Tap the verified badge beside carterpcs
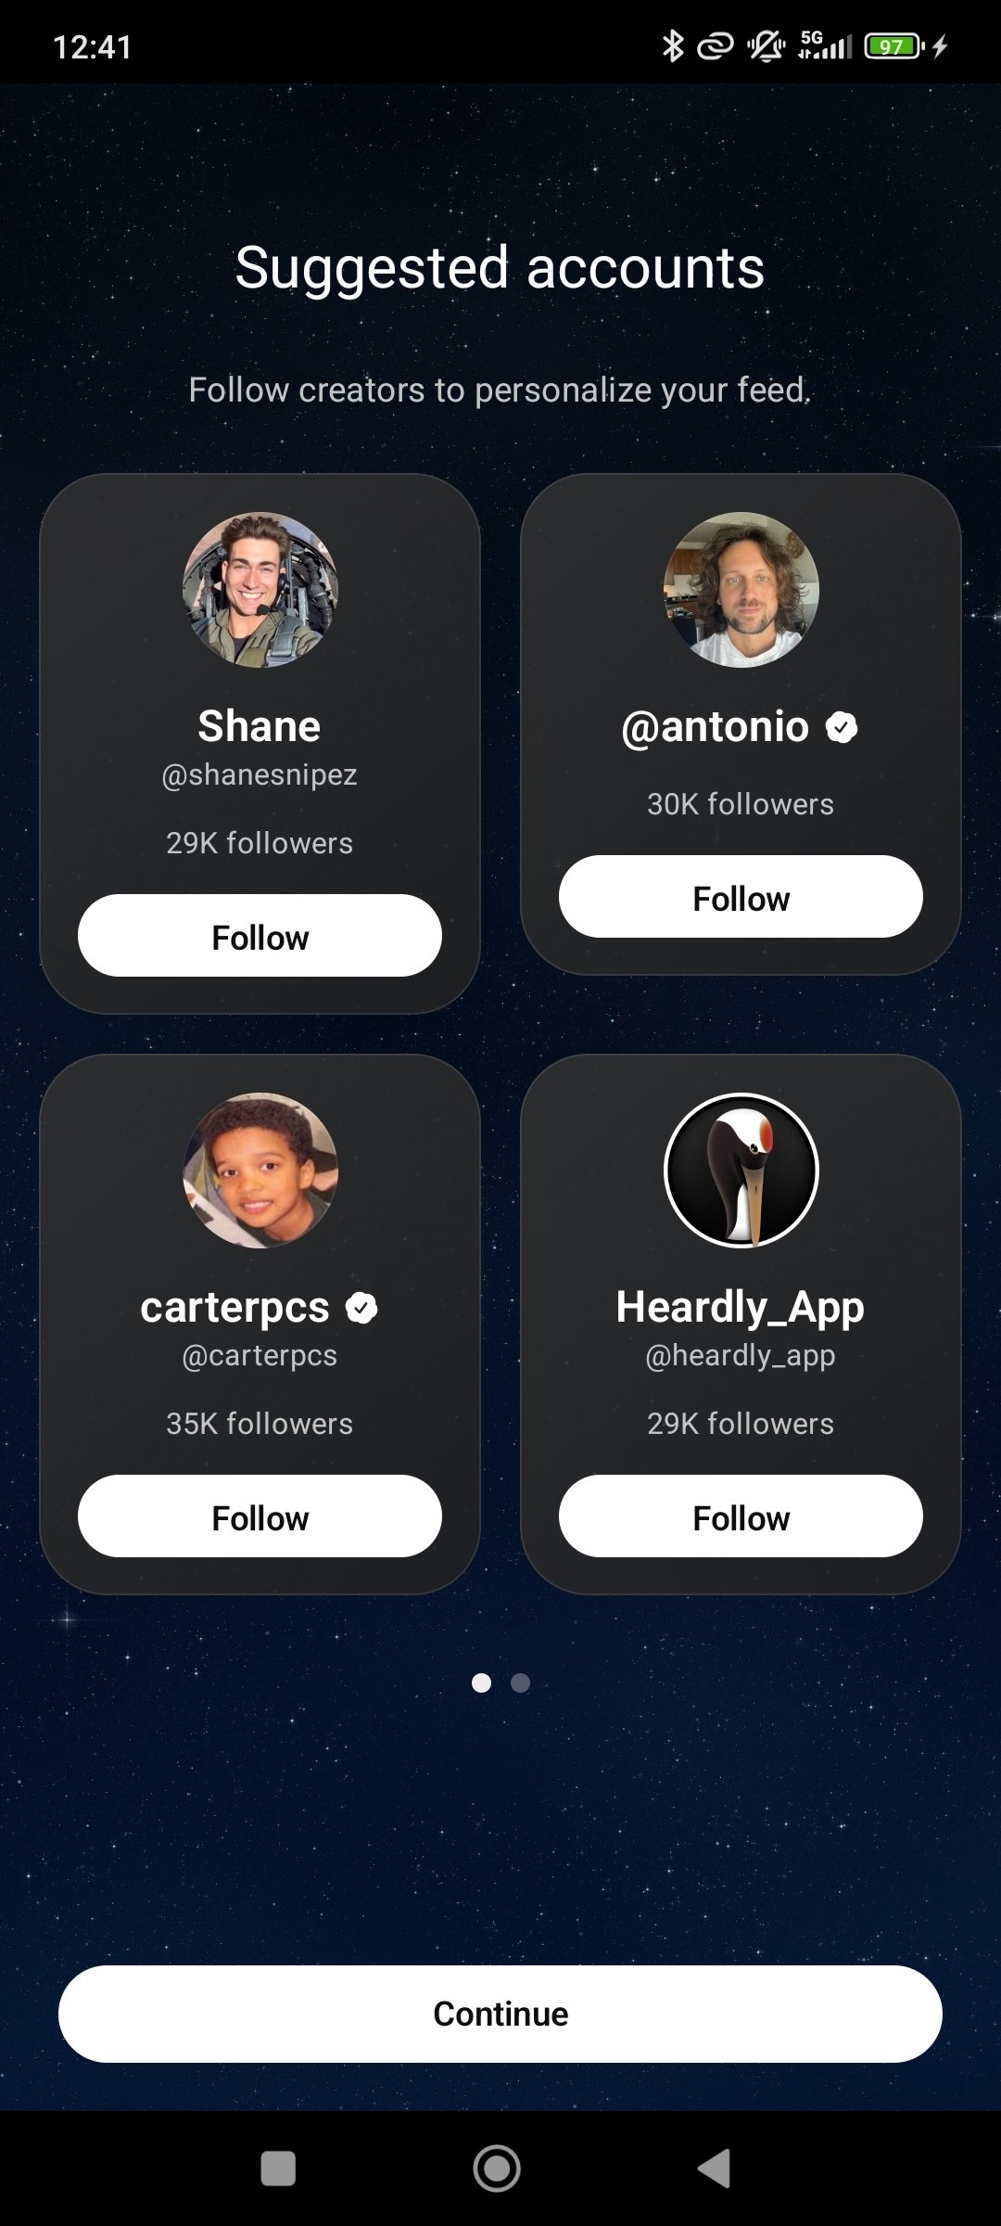The height and width of the screenshot is (2226, 1001). (361, 1308)
